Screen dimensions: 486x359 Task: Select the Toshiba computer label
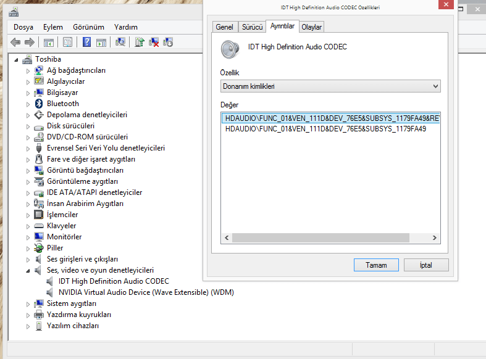point(48,59)
